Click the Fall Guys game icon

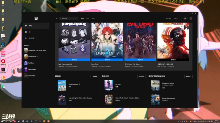pyautogui.click(x=26, y=63)
